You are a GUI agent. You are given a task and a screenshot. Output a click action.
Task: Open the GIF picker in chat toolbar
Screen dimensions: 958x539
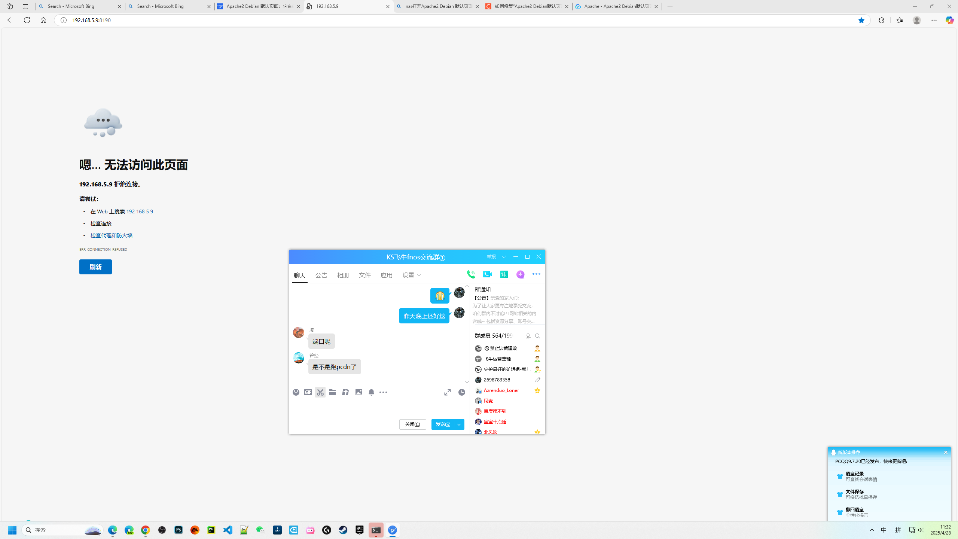click(308, 392)
